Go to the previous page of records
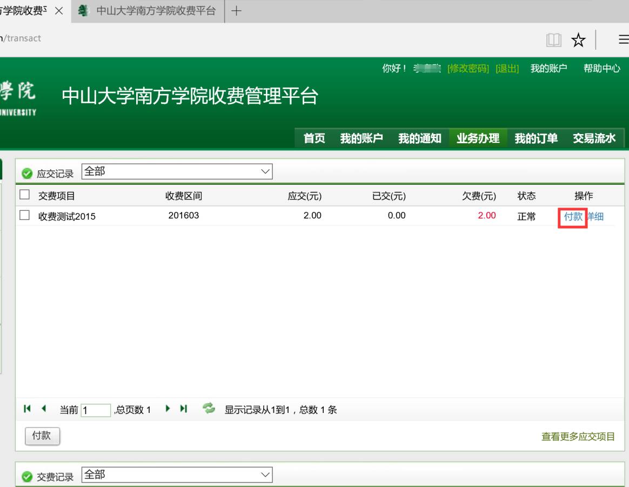629x487 pixels. tap(44, 409)
